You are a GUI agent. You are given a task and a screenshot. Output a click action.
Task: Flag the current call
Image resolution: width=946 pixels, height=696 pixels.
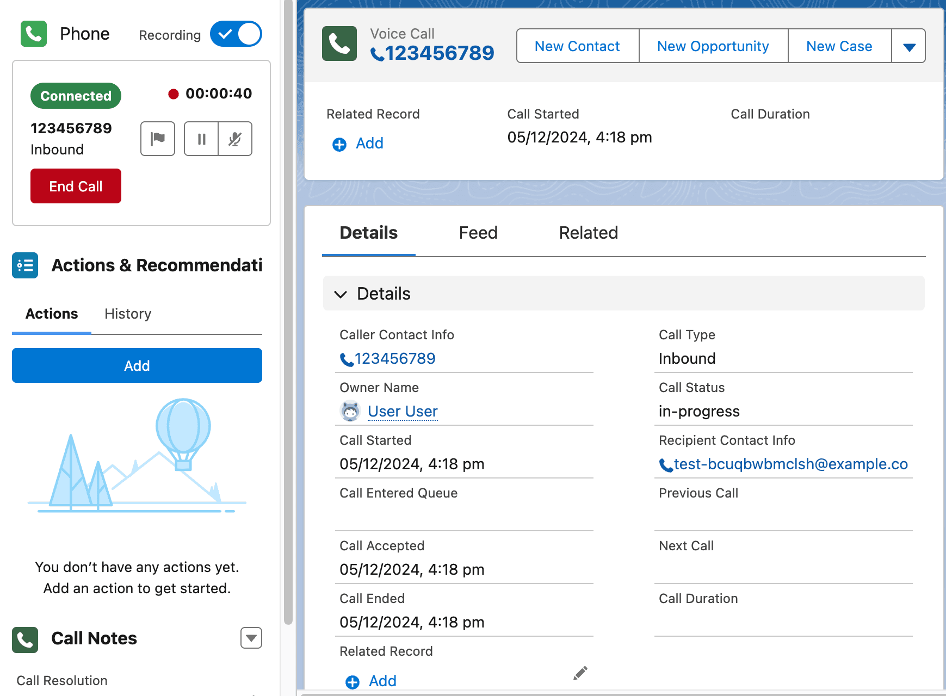[157, 139]
